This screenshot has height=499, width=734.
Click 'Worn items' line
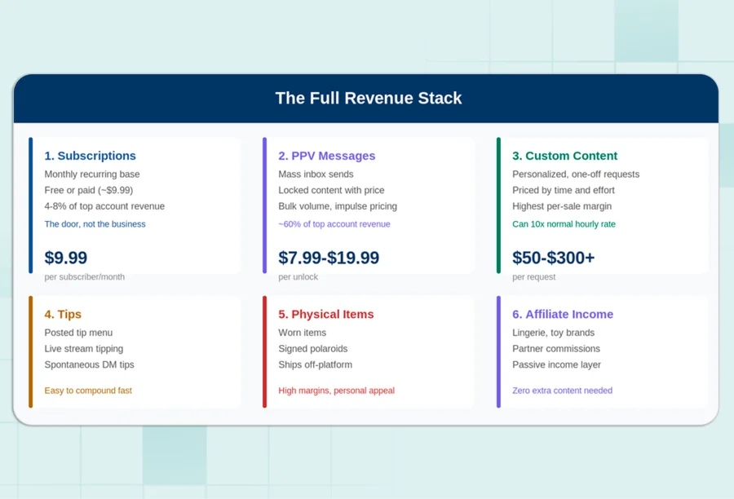303,333
